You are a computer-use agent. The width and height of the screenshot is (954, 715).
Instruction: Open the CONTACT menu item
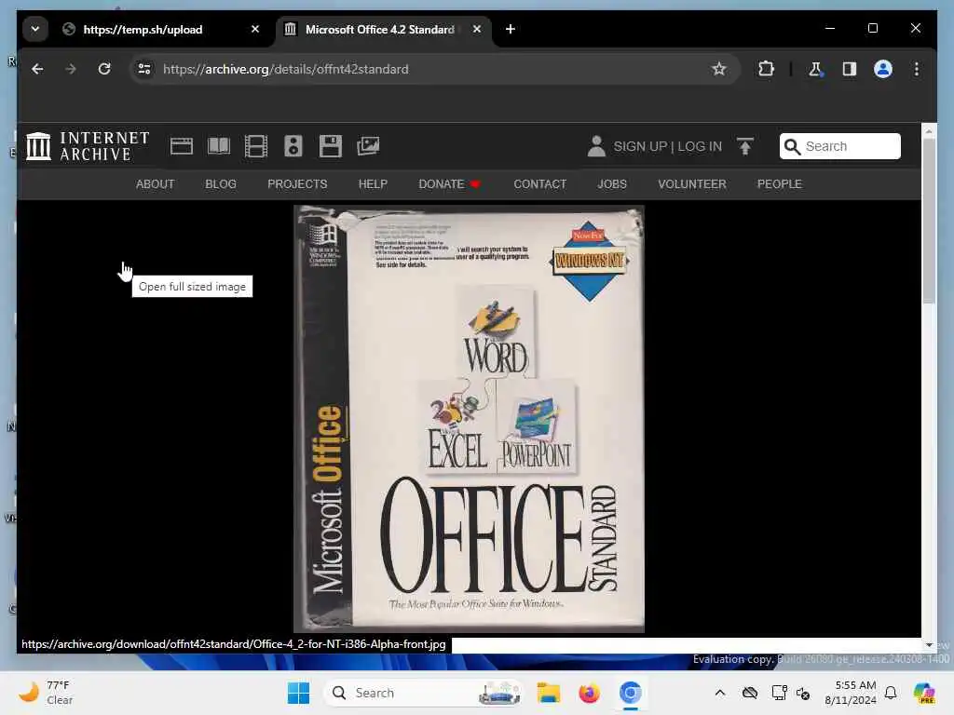coord(539,184)
